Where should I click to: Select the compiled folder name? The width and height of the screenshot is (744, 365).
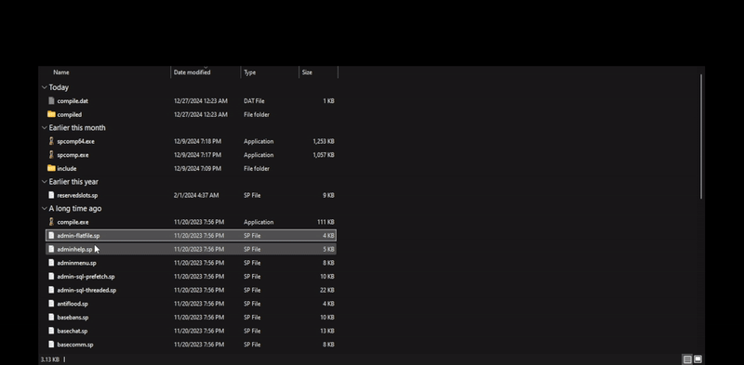point(69,114)
